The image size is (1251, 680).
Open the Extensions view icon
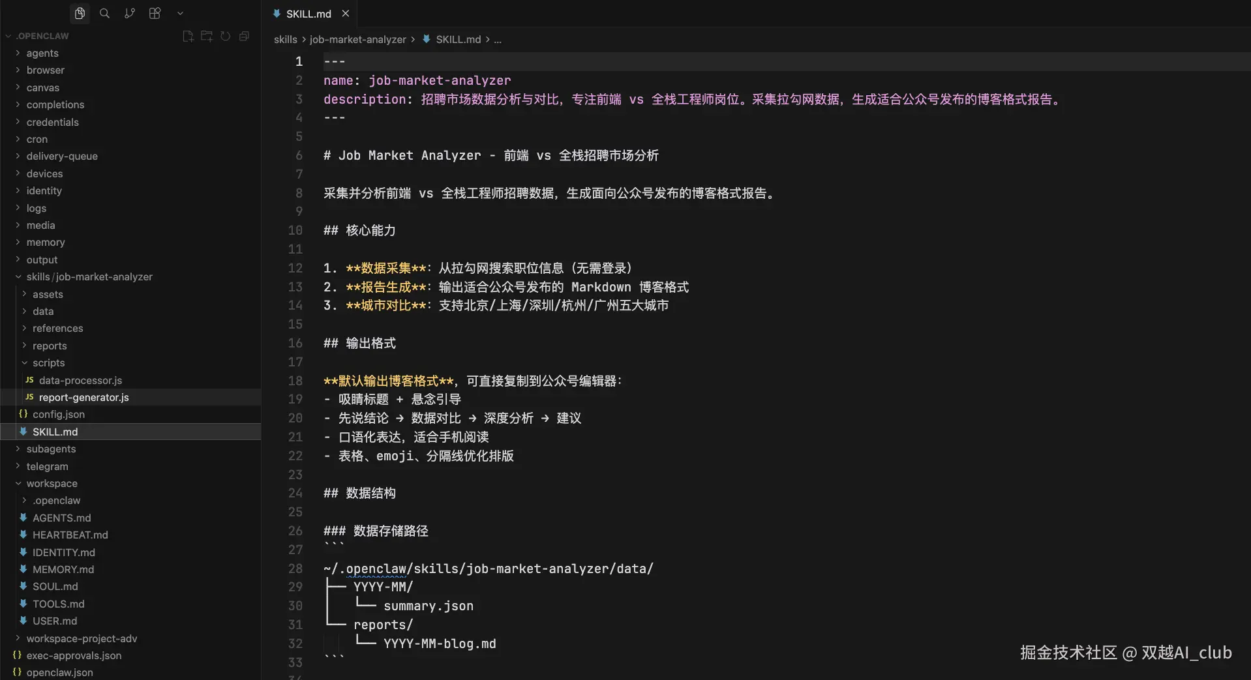155,13
